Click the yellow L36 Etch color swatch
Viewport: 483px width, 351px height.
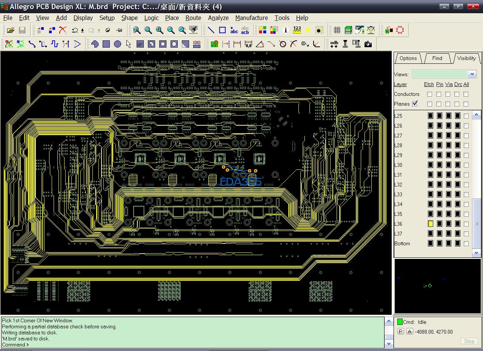pos(431,224)
